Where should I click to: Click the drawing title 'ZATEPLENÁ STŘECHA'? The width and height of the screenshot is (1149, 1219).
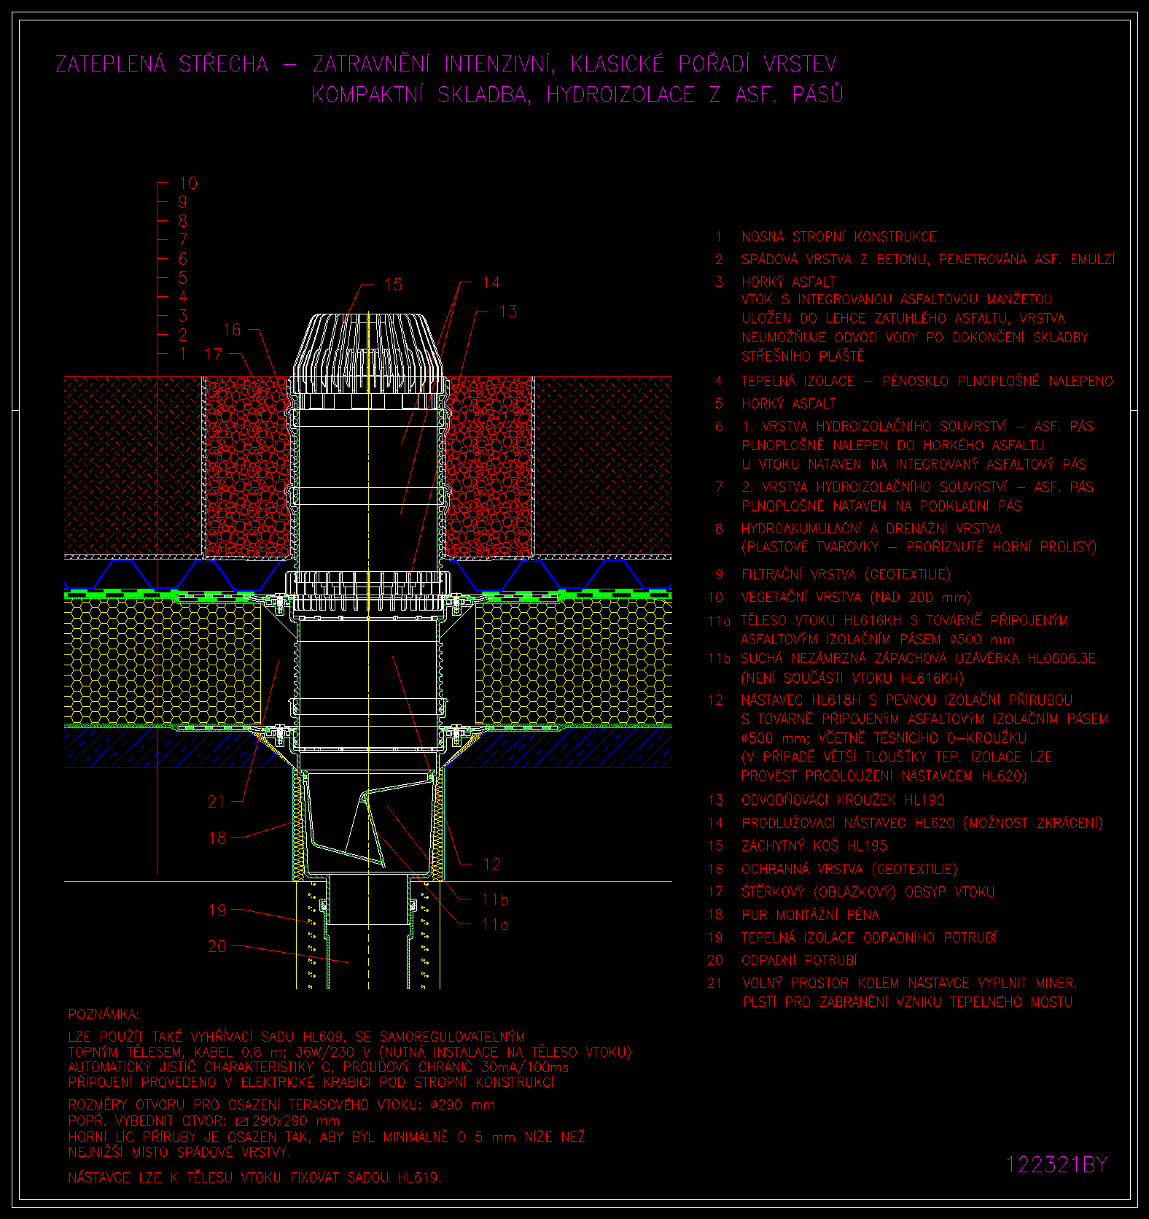click(162, 64)
